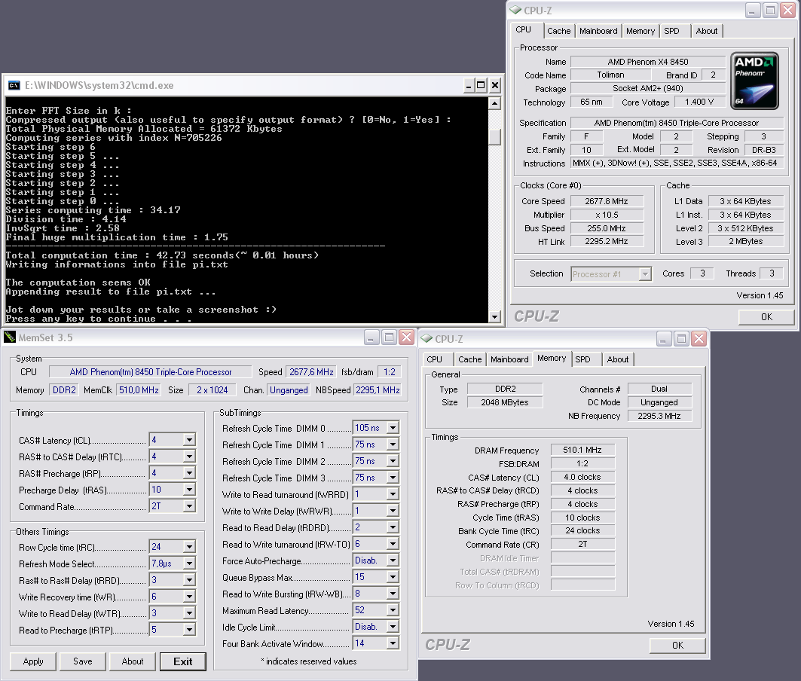This screenshot has width=801, height=681.
Task: Close the cmd.exe window
Action: click(x=494, y=85)
